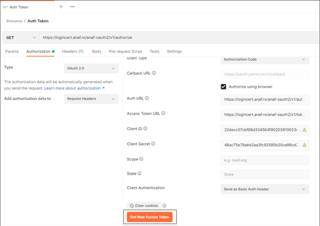Open a new tab with plus icon
Screen dimensions: 320x226
(61, 7)
